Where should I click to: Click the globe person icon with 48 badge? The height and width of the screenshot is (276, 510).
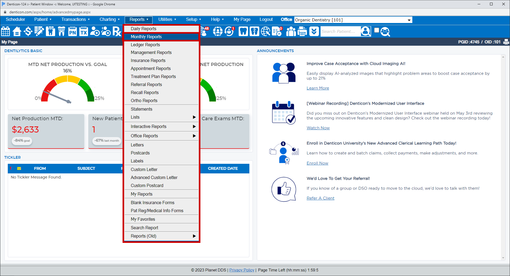coord(205,31)
